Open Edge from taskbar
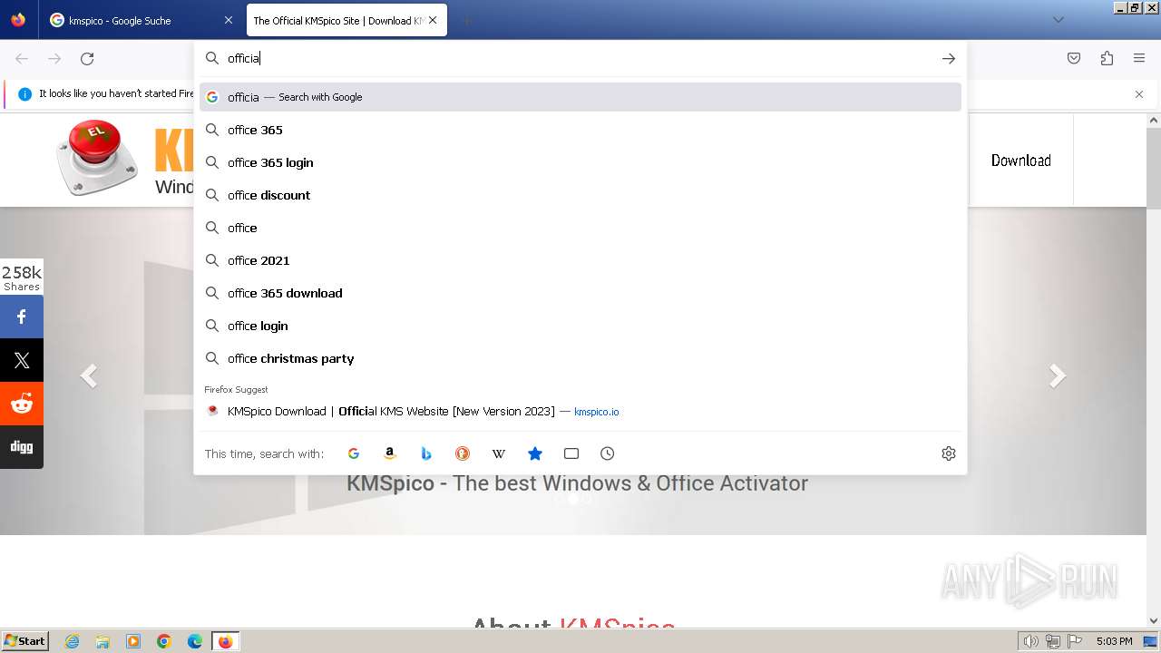 195,641
